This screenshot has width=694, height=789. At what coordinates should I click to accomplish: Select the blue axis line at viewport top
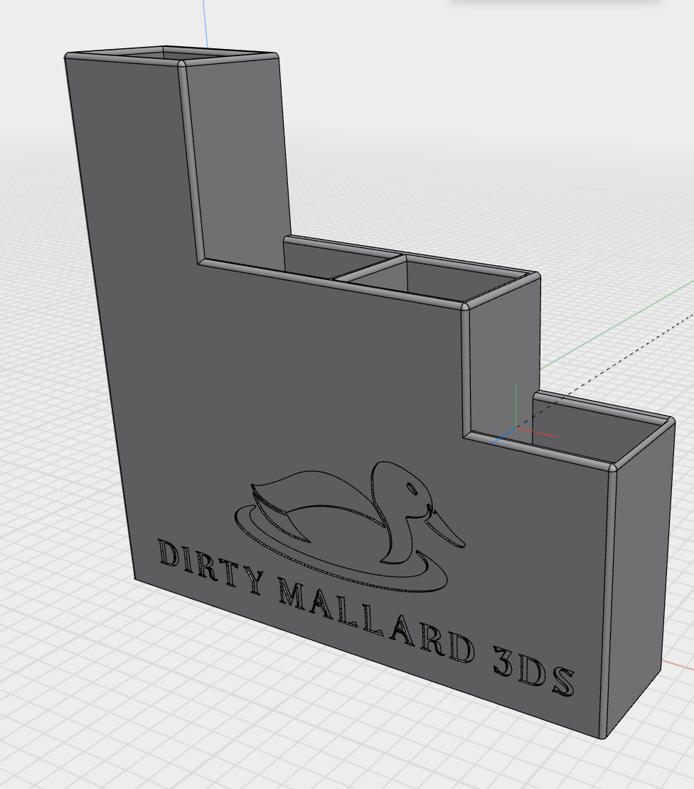click(205, 21)
